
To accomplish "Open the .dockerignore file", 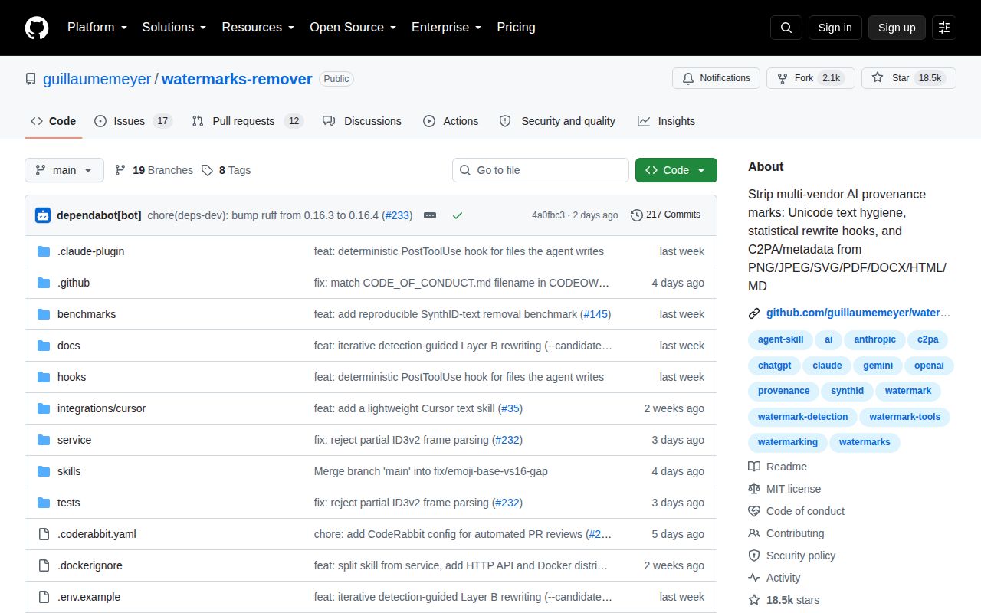I will (90, 565).
